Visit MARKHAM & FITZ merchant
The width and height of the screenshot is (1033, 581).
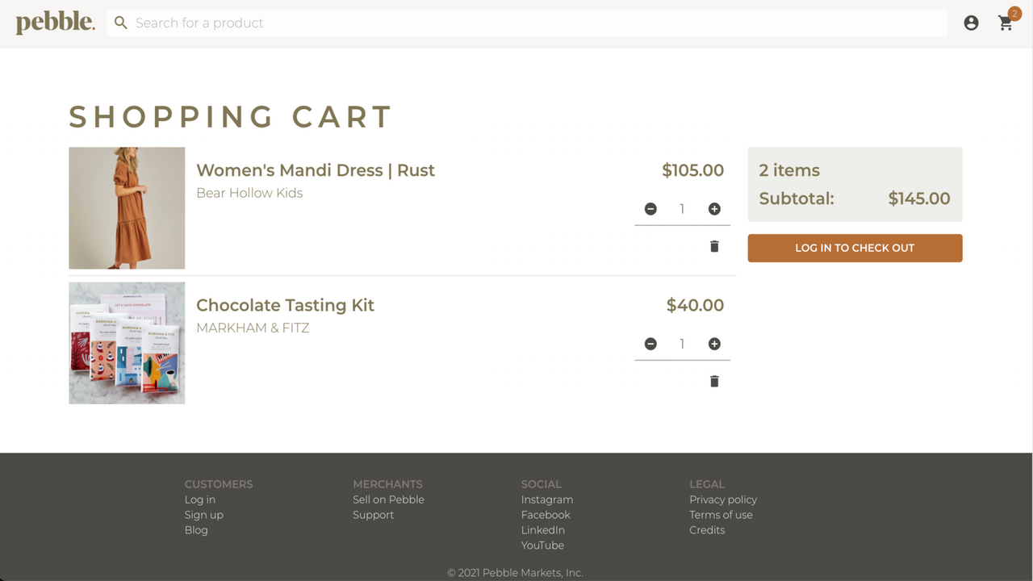[x=253, y=328]
